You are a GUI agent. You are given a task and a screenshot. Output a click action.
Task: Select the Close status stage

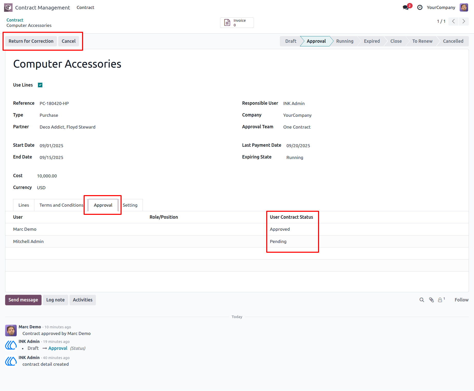[396, 41]
